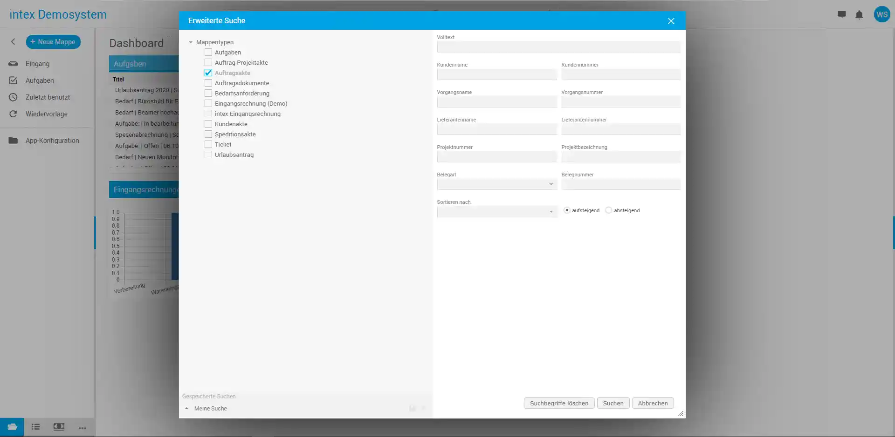Click the sidebar collapse back arrow

click(13, 42)
